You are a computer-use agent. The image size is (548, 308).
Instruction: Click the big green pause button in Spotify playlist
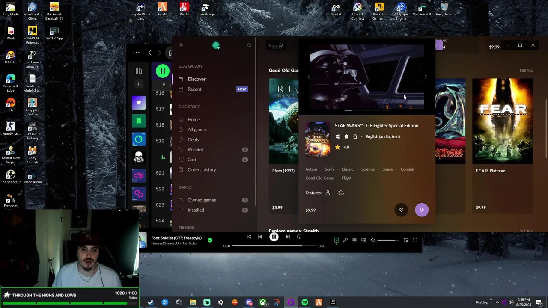(163, 71)
